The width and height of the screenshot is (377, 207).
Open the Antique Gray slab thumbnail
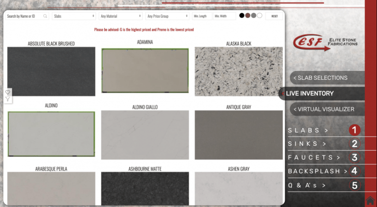tap(239, 135)
